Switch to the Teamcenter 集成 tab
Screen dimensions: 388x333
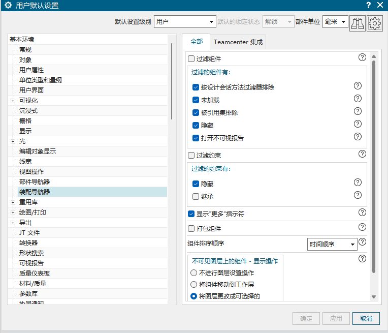[238, 42]
